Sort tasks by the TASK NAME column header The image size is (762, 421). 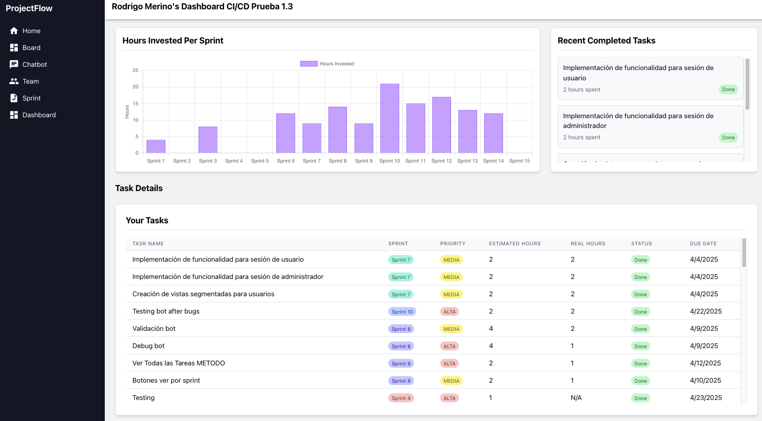(148, 243)
